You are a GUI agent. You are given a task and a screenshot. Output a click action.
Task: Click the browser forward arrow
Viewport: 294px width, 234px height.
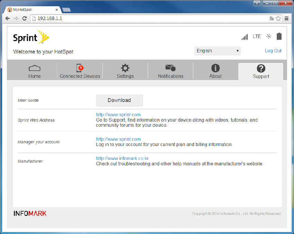[16, 18]
